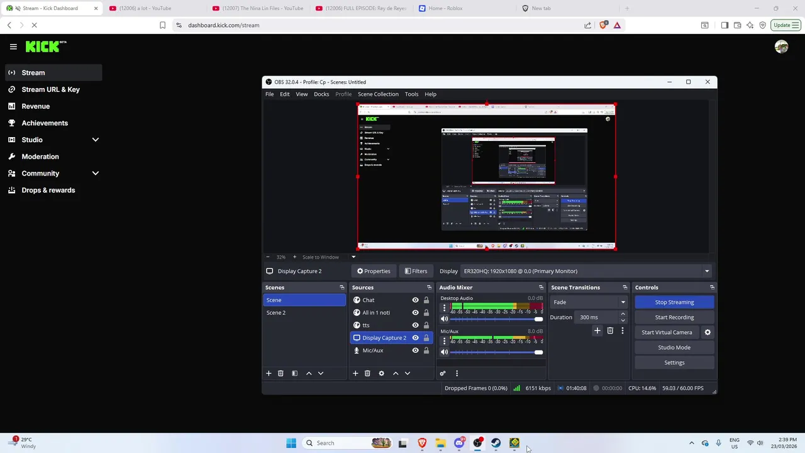
Task: Move source down with the Sources down arrow
Action: (x=408, y=373)
